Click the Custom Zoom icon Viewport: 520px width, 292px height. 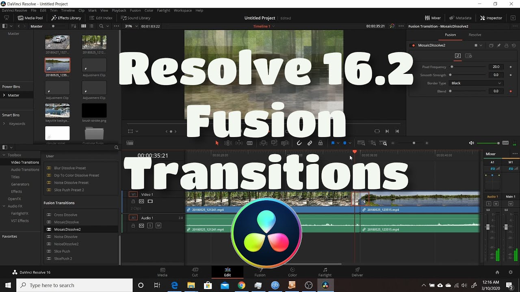(383, 143)
